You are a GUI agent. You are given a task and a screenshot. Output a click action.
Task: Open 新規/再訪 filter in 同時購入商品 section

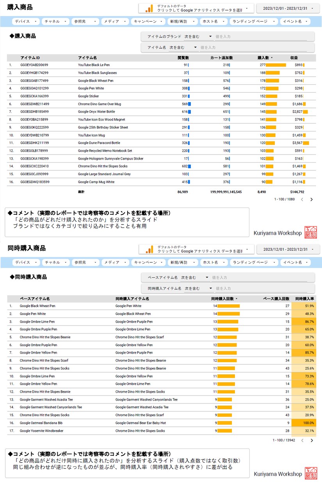click(182, 262)
